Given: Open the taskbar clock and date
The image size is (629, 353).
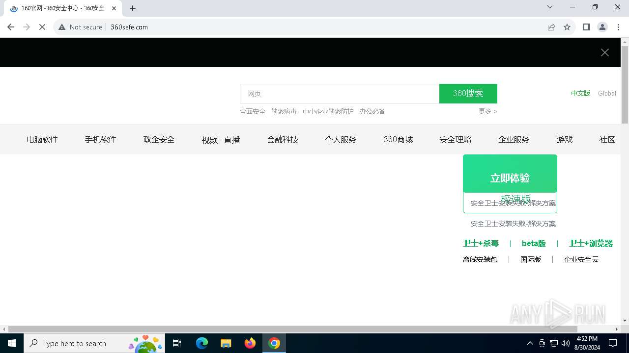Looking at the screenshot, I should click(587, 343).
